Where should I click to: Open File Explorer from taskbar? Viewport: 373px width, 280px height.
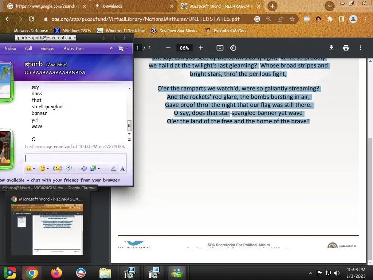[105, 273]
